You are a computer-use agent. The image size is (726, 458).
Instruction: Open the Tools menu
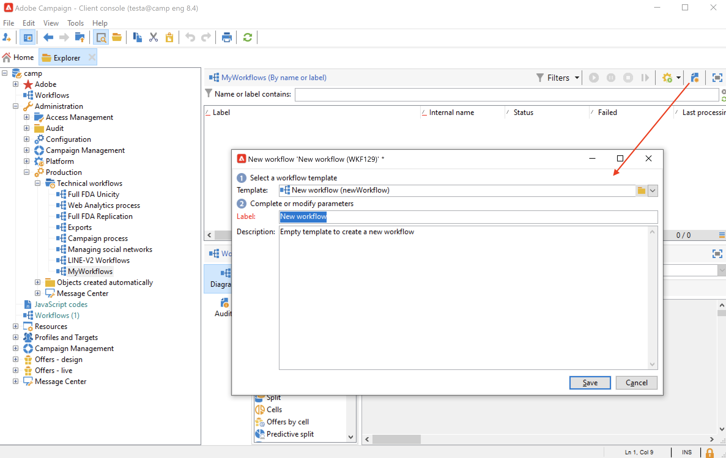(x=75, y=23)
